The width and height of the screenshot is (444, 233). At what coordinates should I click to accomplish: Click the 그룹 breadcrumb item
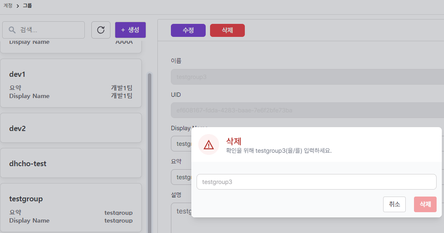27,6
